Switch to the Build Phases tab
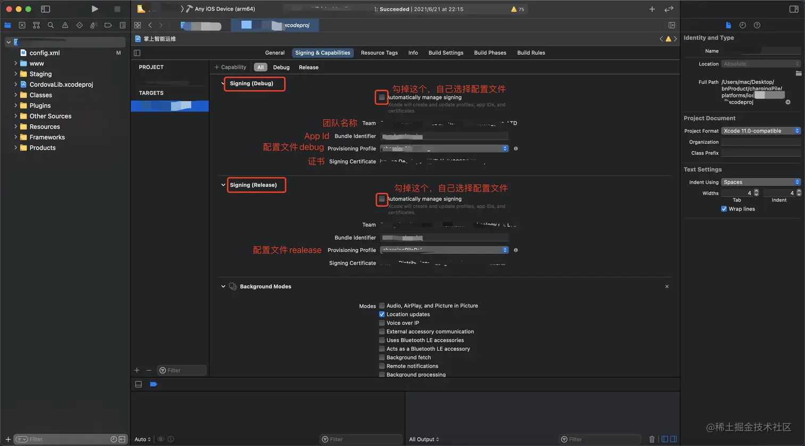The image size is (805, 446). [x=490, y=53]
